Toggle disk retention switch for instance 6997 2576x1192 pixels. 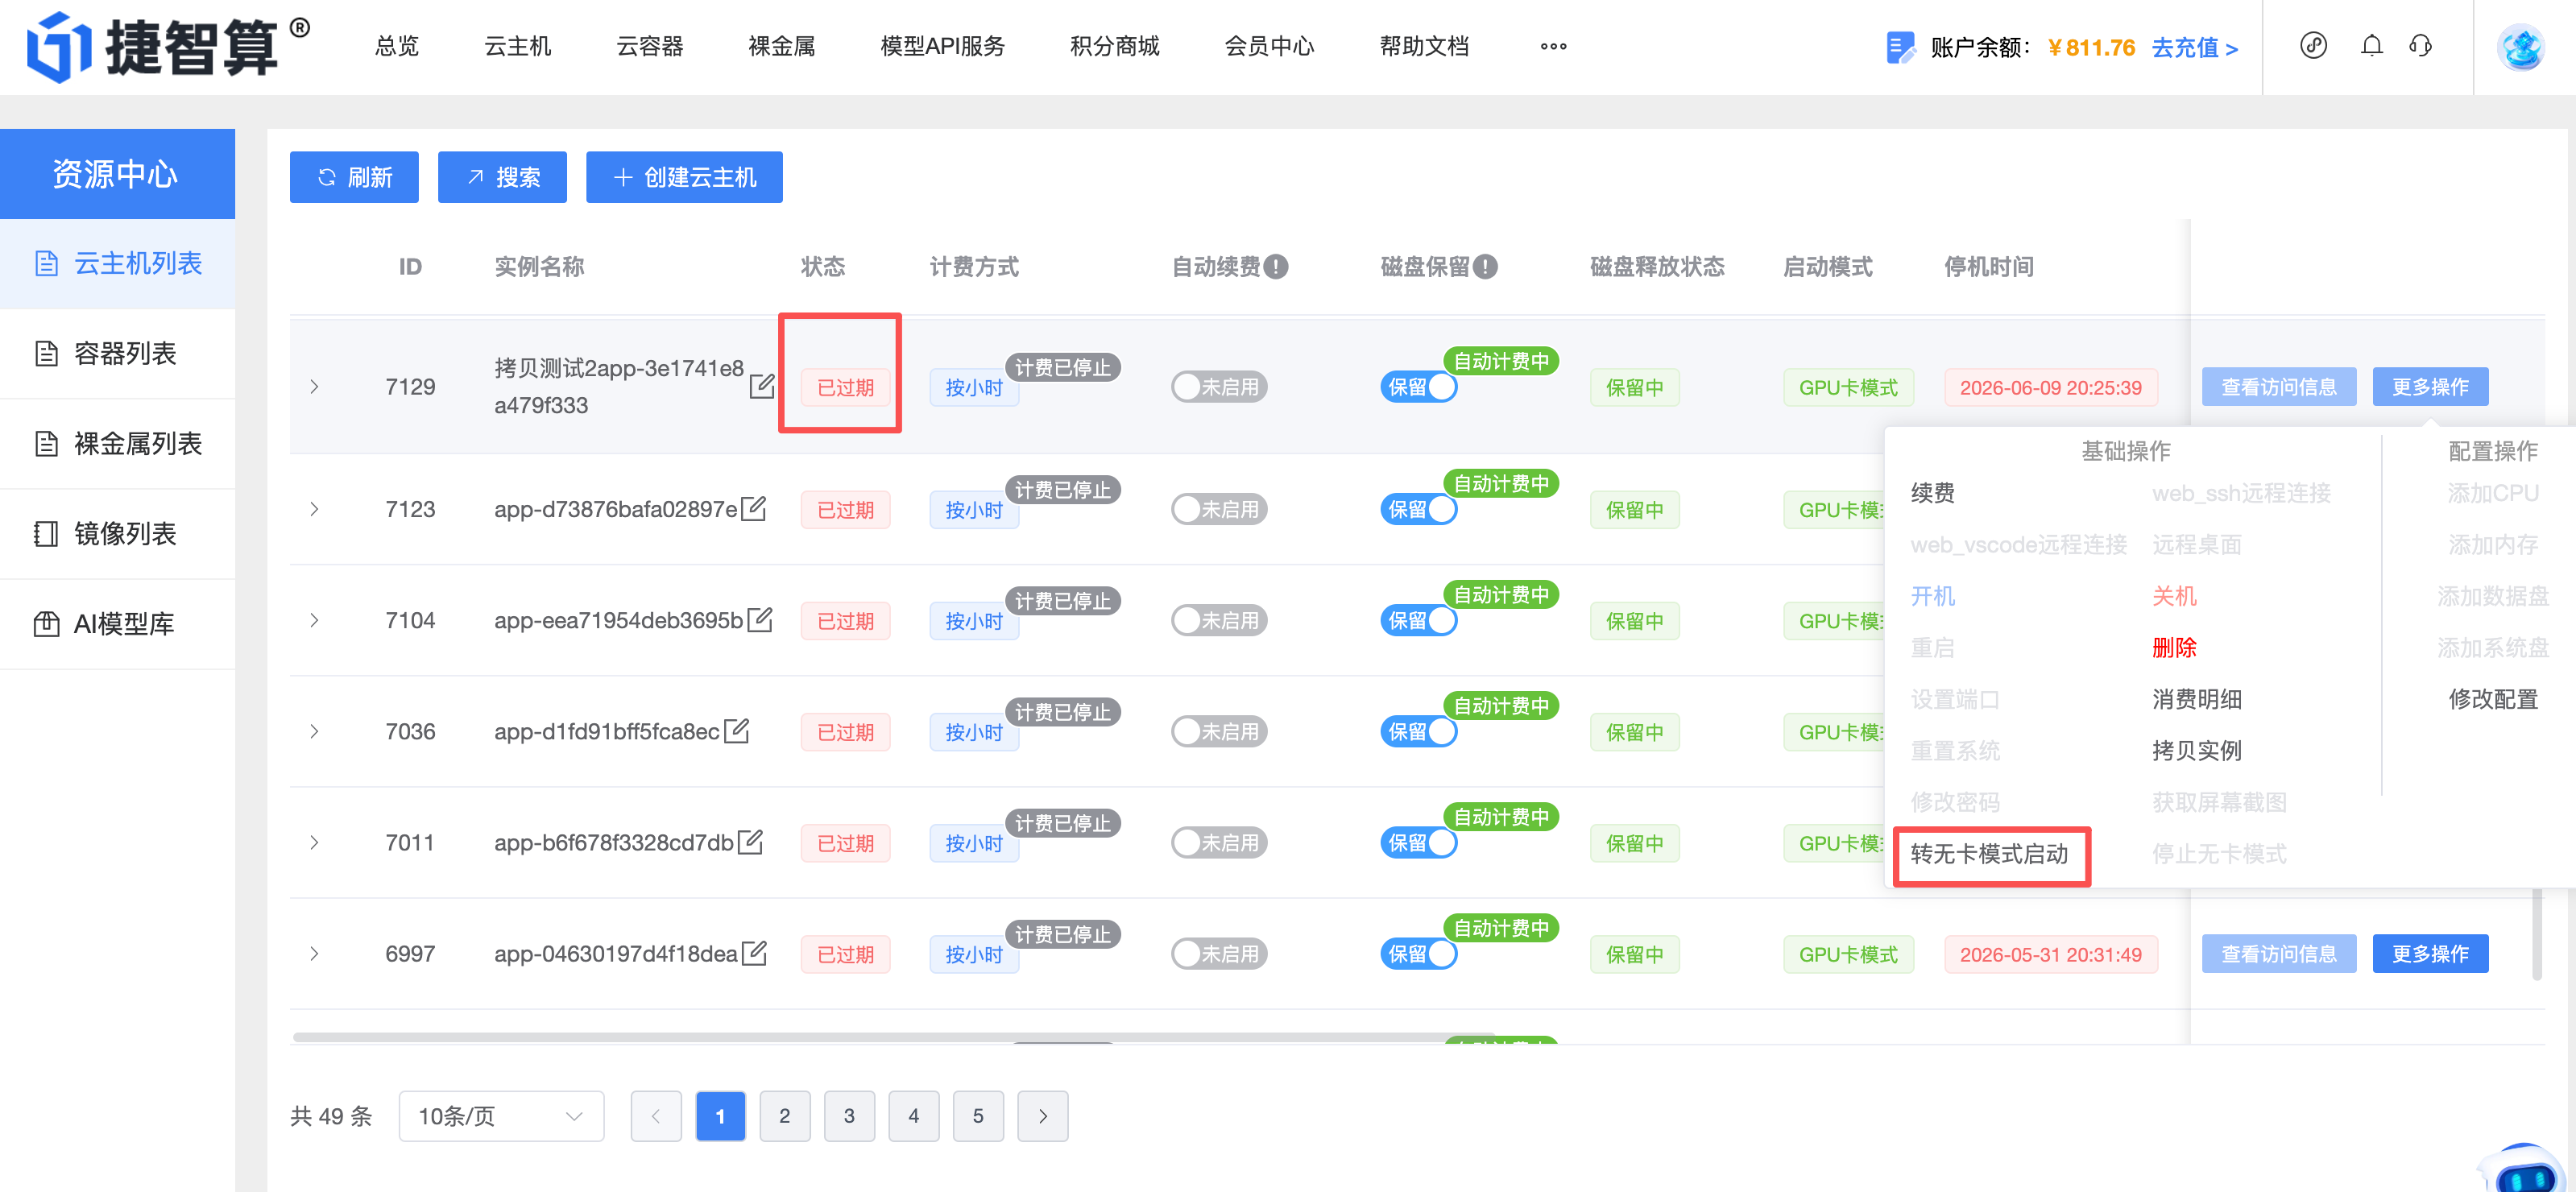1418,953
